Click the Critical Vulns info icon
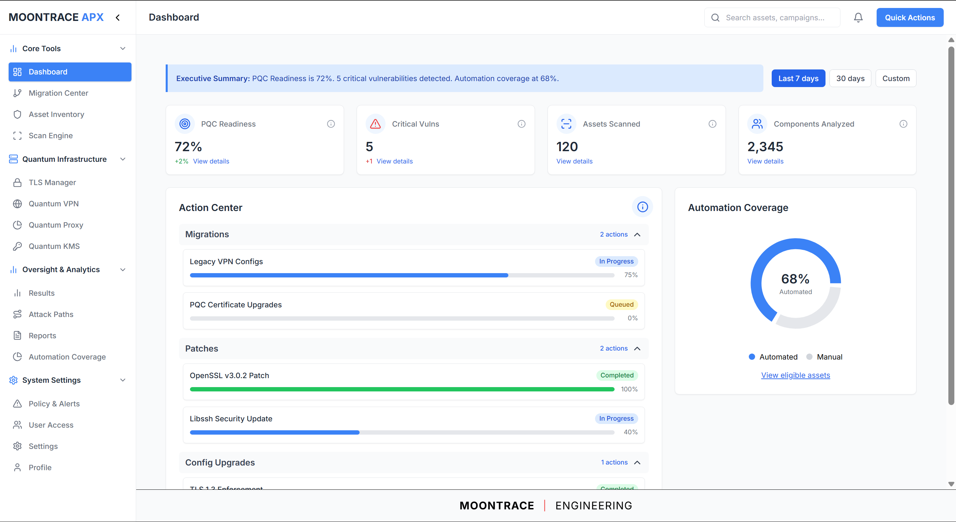This screenshot has height=522, width=956. coord(521,124)
